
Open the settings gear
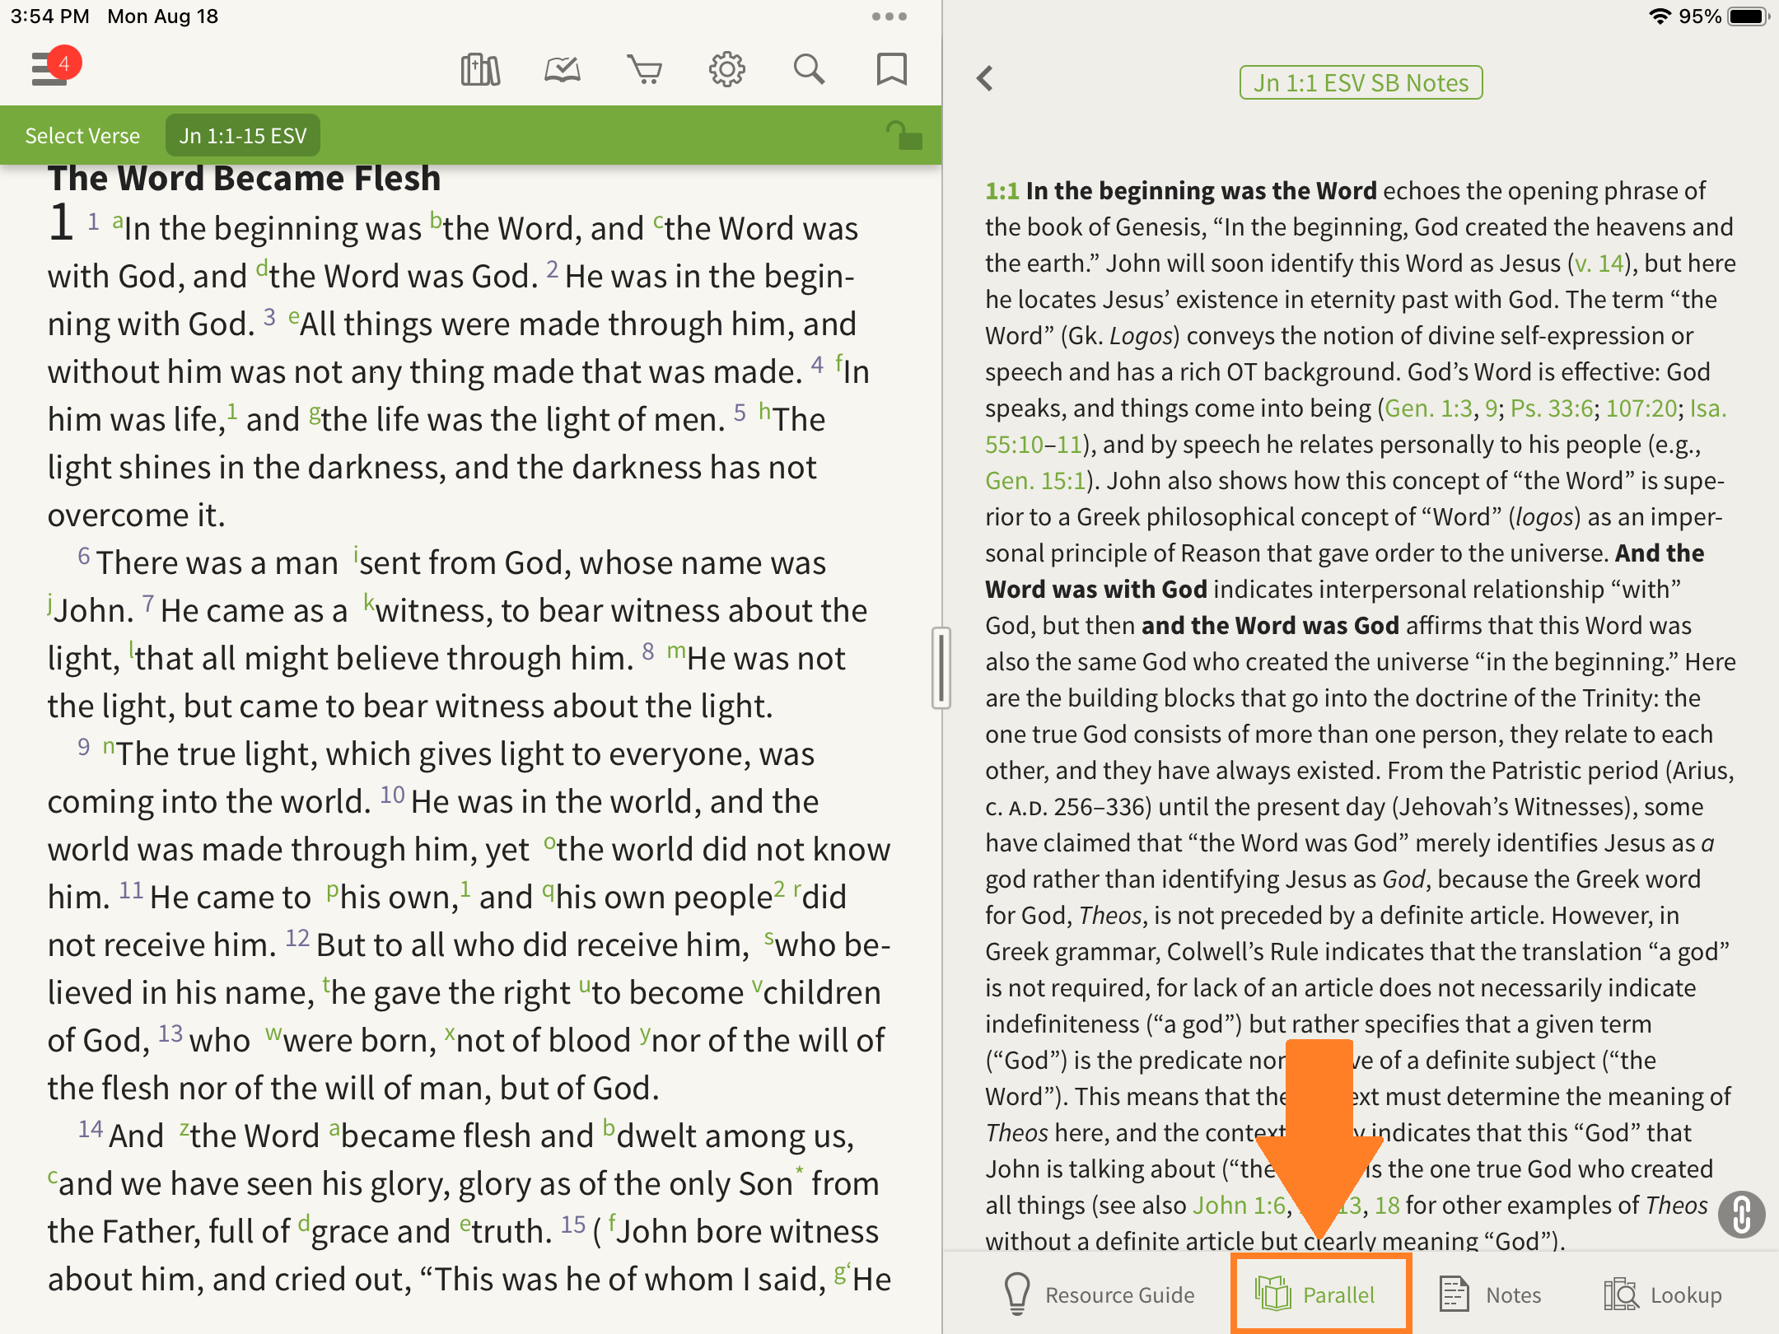(727, 70)
